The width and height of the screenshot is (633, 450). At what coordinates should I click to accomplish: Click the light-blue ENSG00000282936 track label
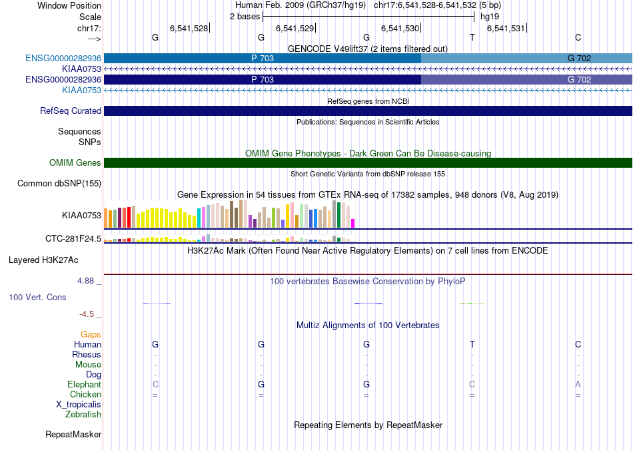(63, 58)
